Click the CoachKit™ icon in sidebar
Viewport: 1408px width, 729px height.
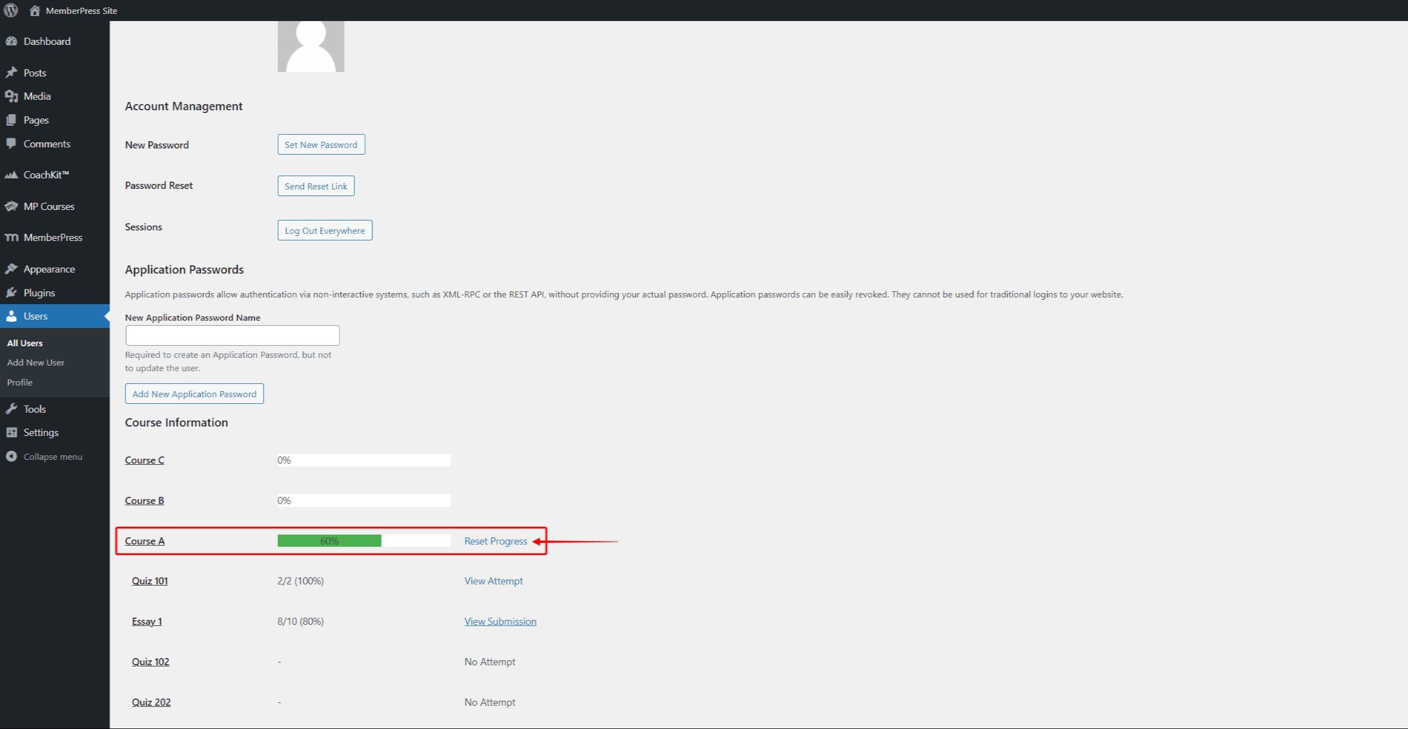pos(12,174)
